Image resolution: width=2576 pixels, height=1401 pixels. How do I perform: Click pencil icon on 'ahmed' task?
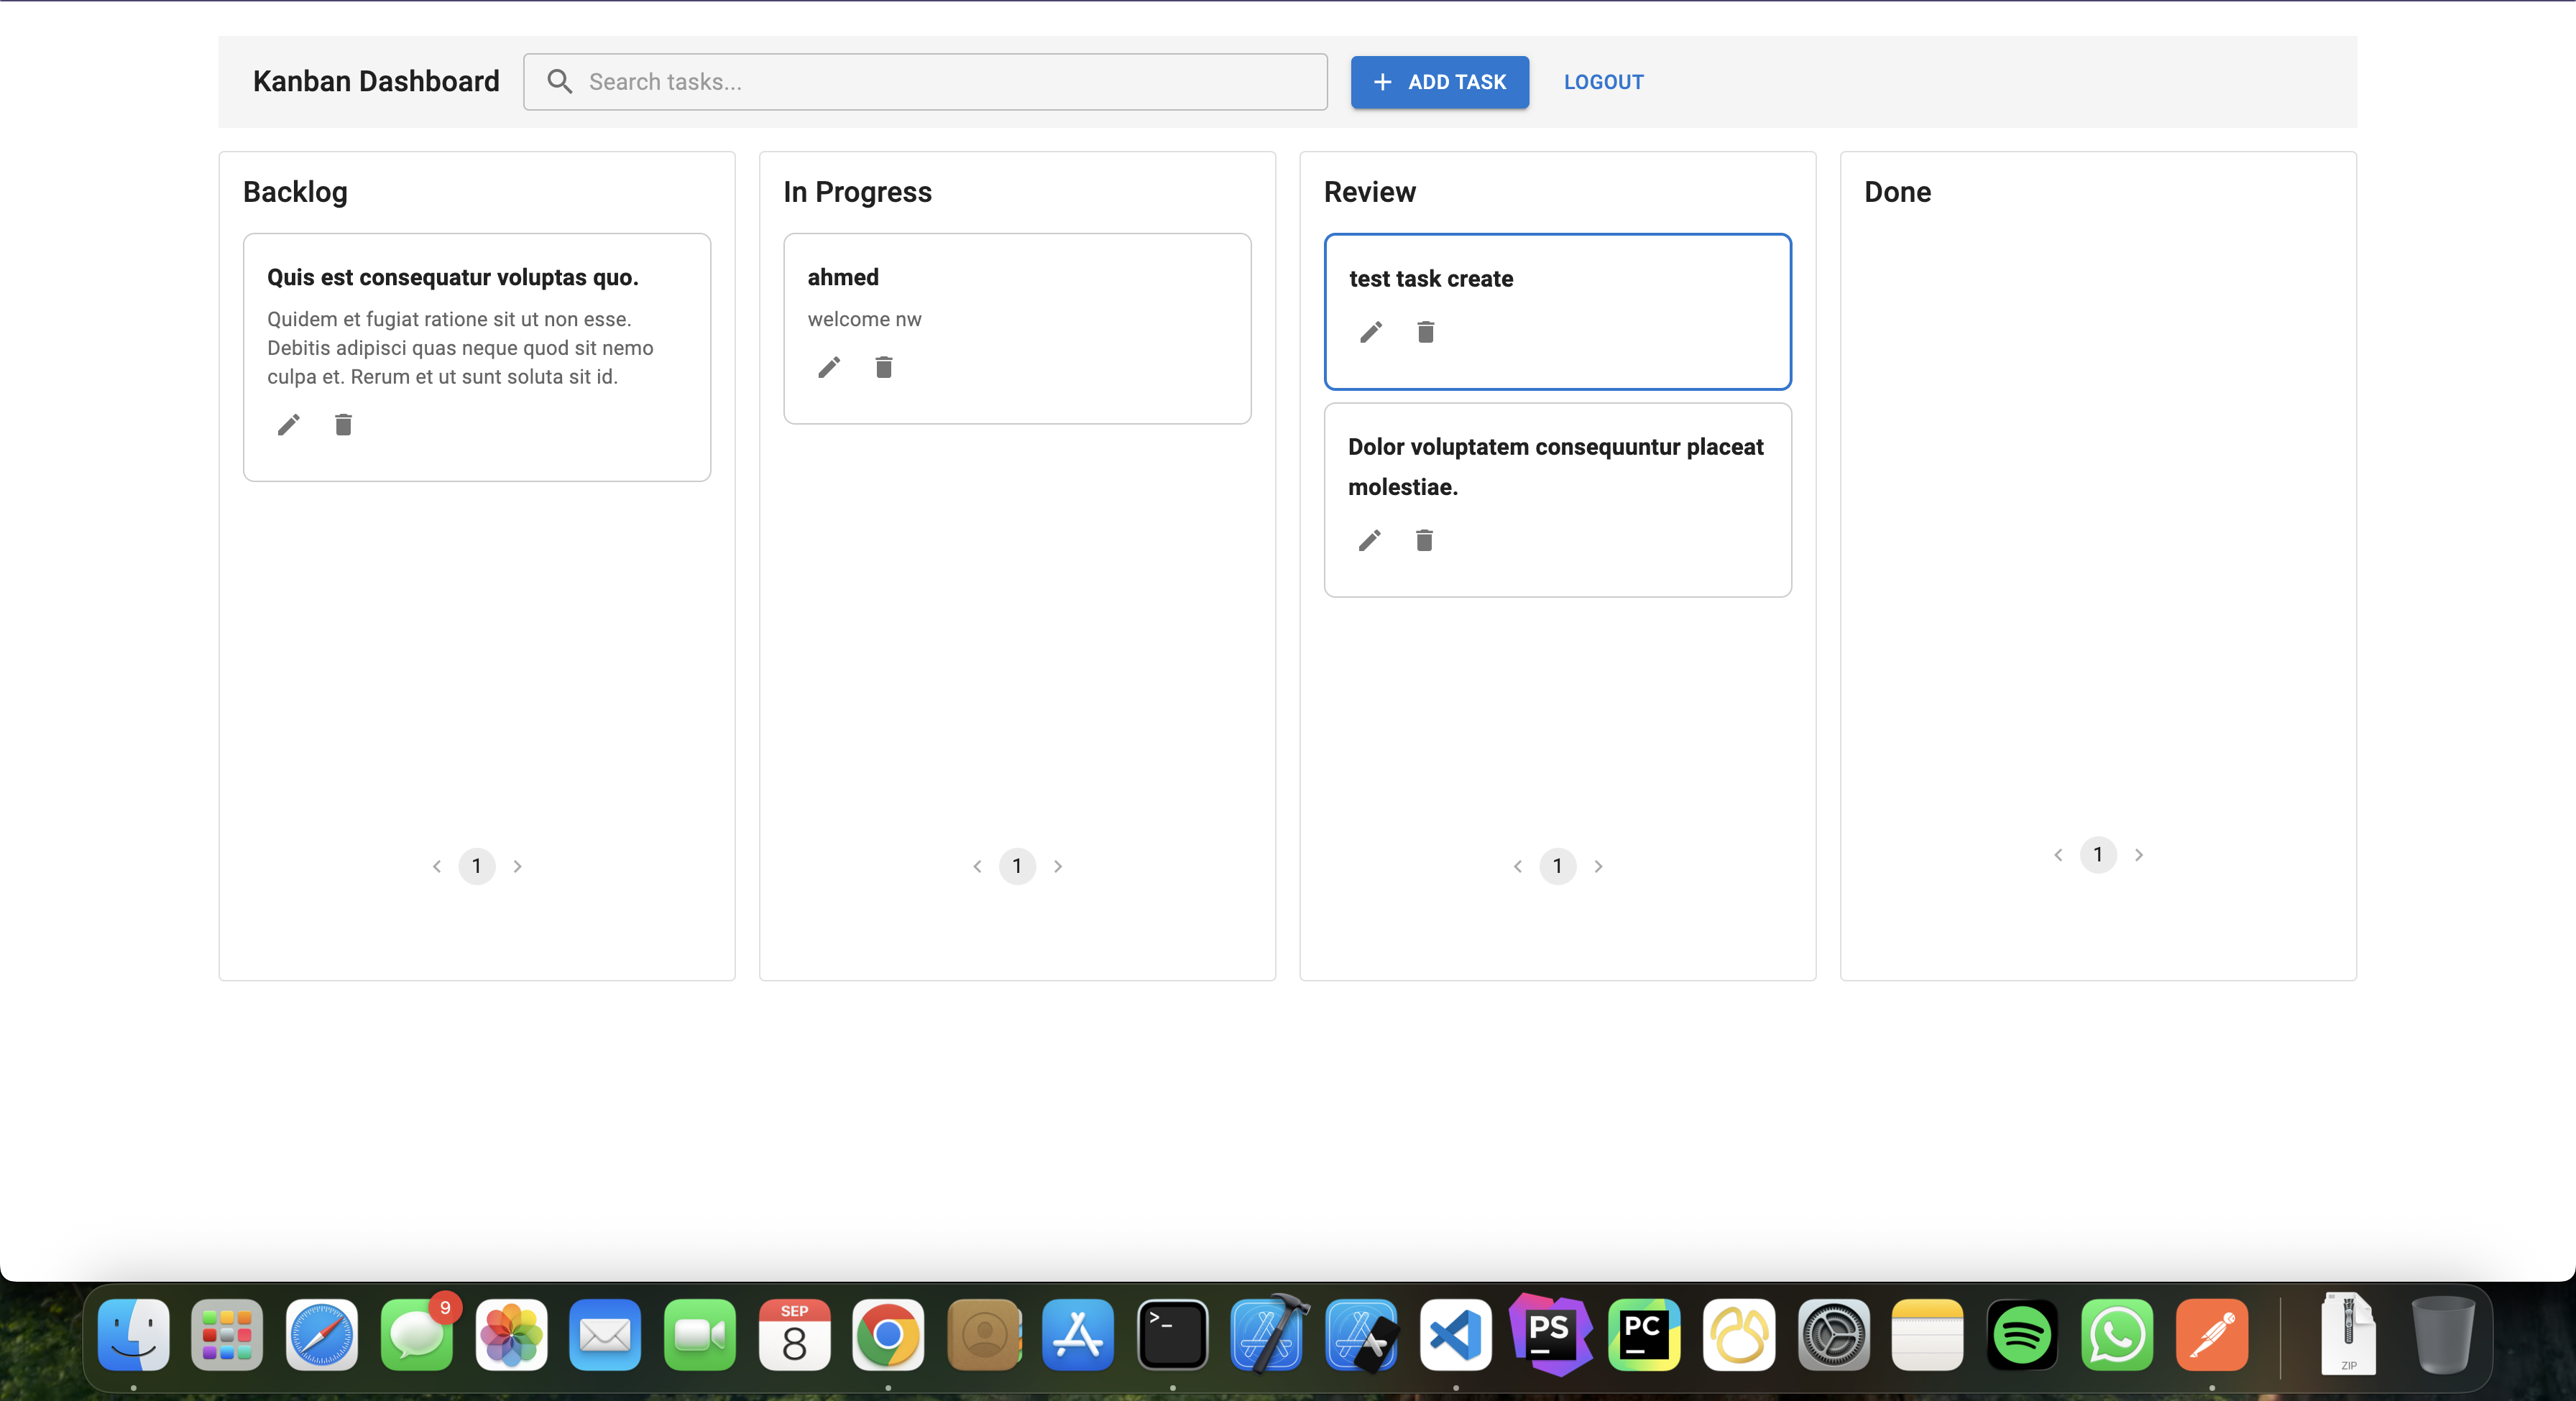click(x=829, y=368)
